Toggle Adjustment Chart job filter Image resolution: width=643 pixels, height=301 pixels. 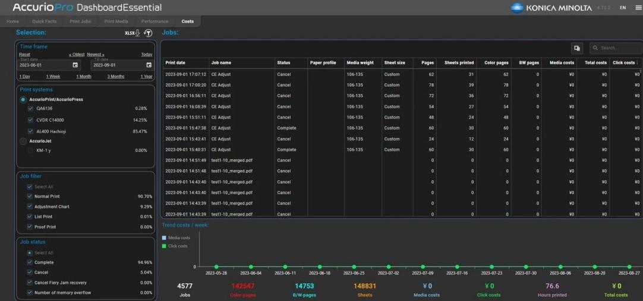30,206
